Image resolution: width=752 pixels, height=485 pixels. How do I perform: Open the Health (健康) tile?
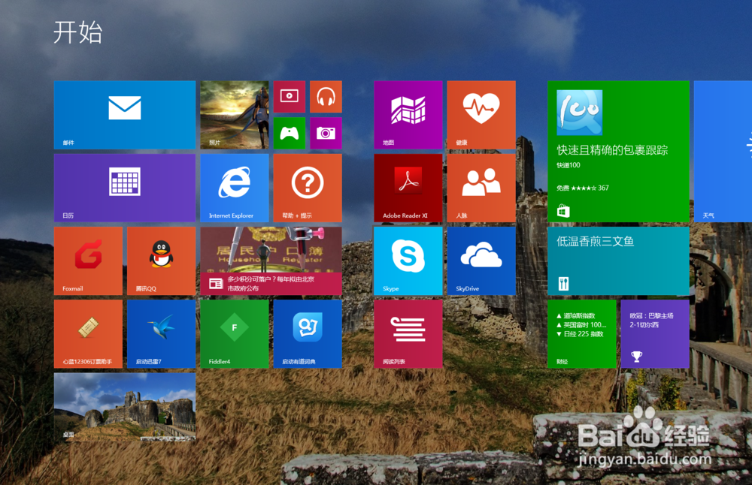pyautogui.click(x=481, y=115)
